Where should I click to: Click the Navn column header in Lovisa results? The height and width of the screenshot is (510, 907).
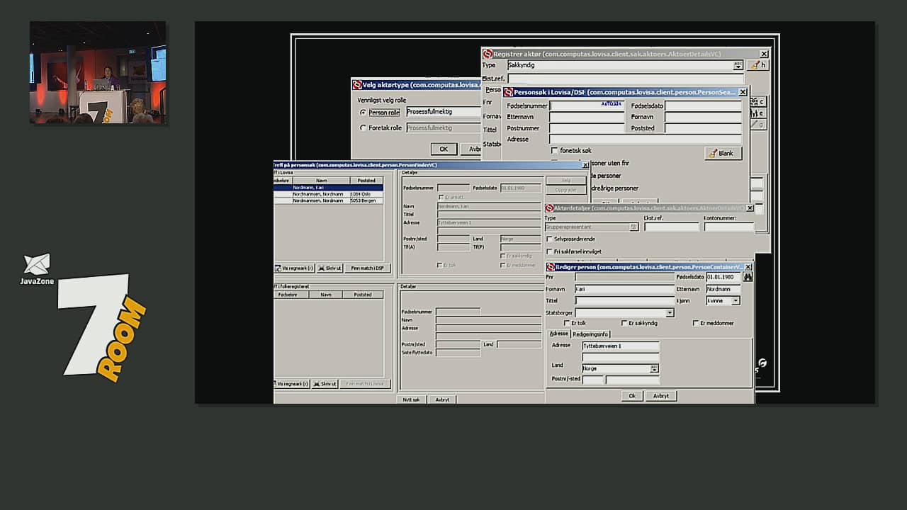tap(322, 181)
